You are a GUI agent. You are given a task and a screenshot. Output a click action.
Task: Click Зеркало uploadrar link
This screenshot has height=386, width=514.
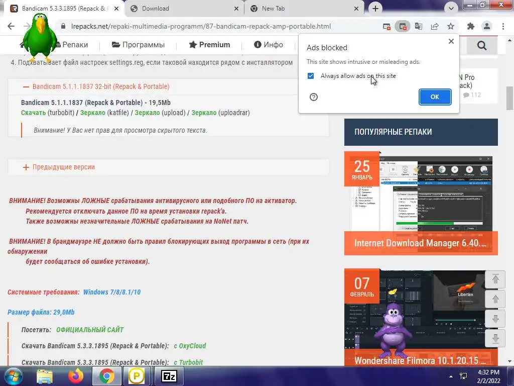pos(204,113)
